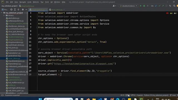The image size is (178, 100).
Task: Click the Select Opened File target icon
Action: [x=11, y=10]
